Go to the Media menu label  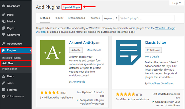(11, 21)
